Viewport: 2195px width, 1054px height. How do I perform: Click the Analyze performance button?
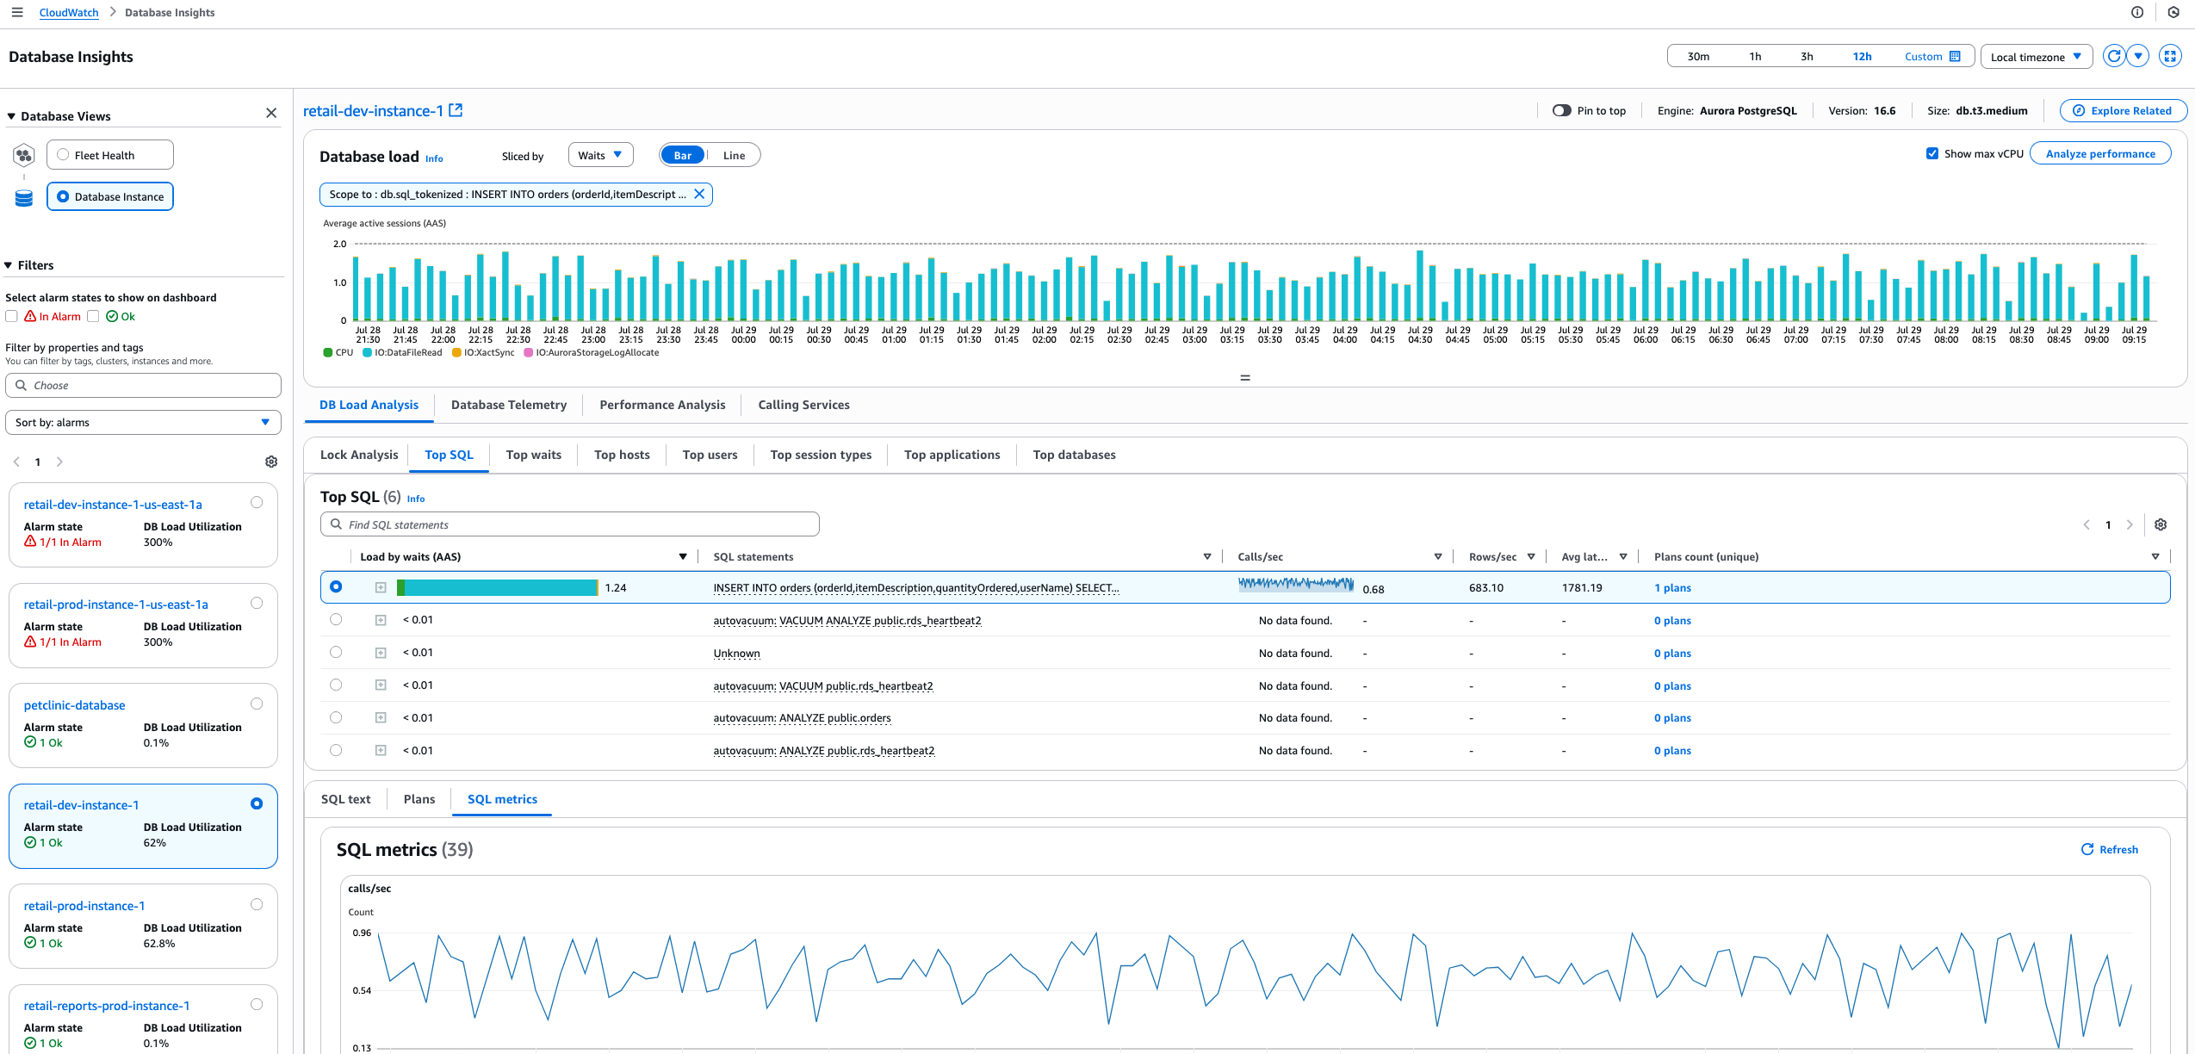coord(2100,153)
